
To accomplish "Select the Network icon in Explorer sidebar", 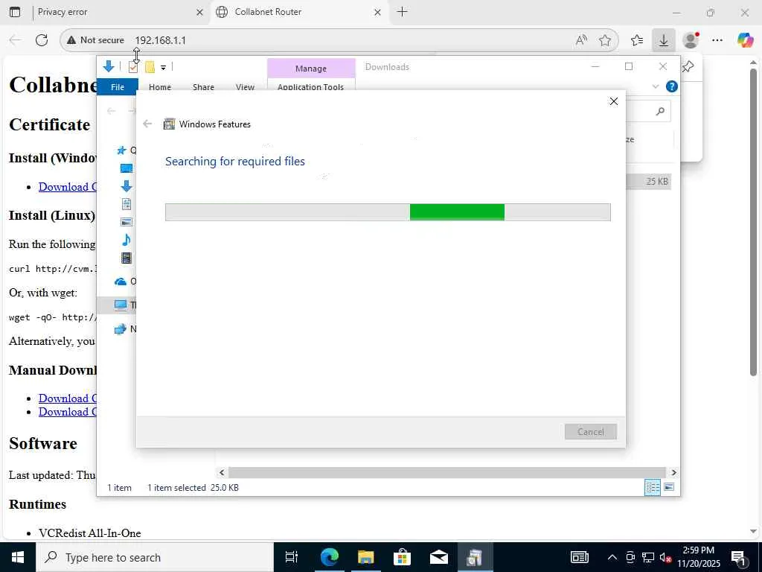I will click(120, 329).
